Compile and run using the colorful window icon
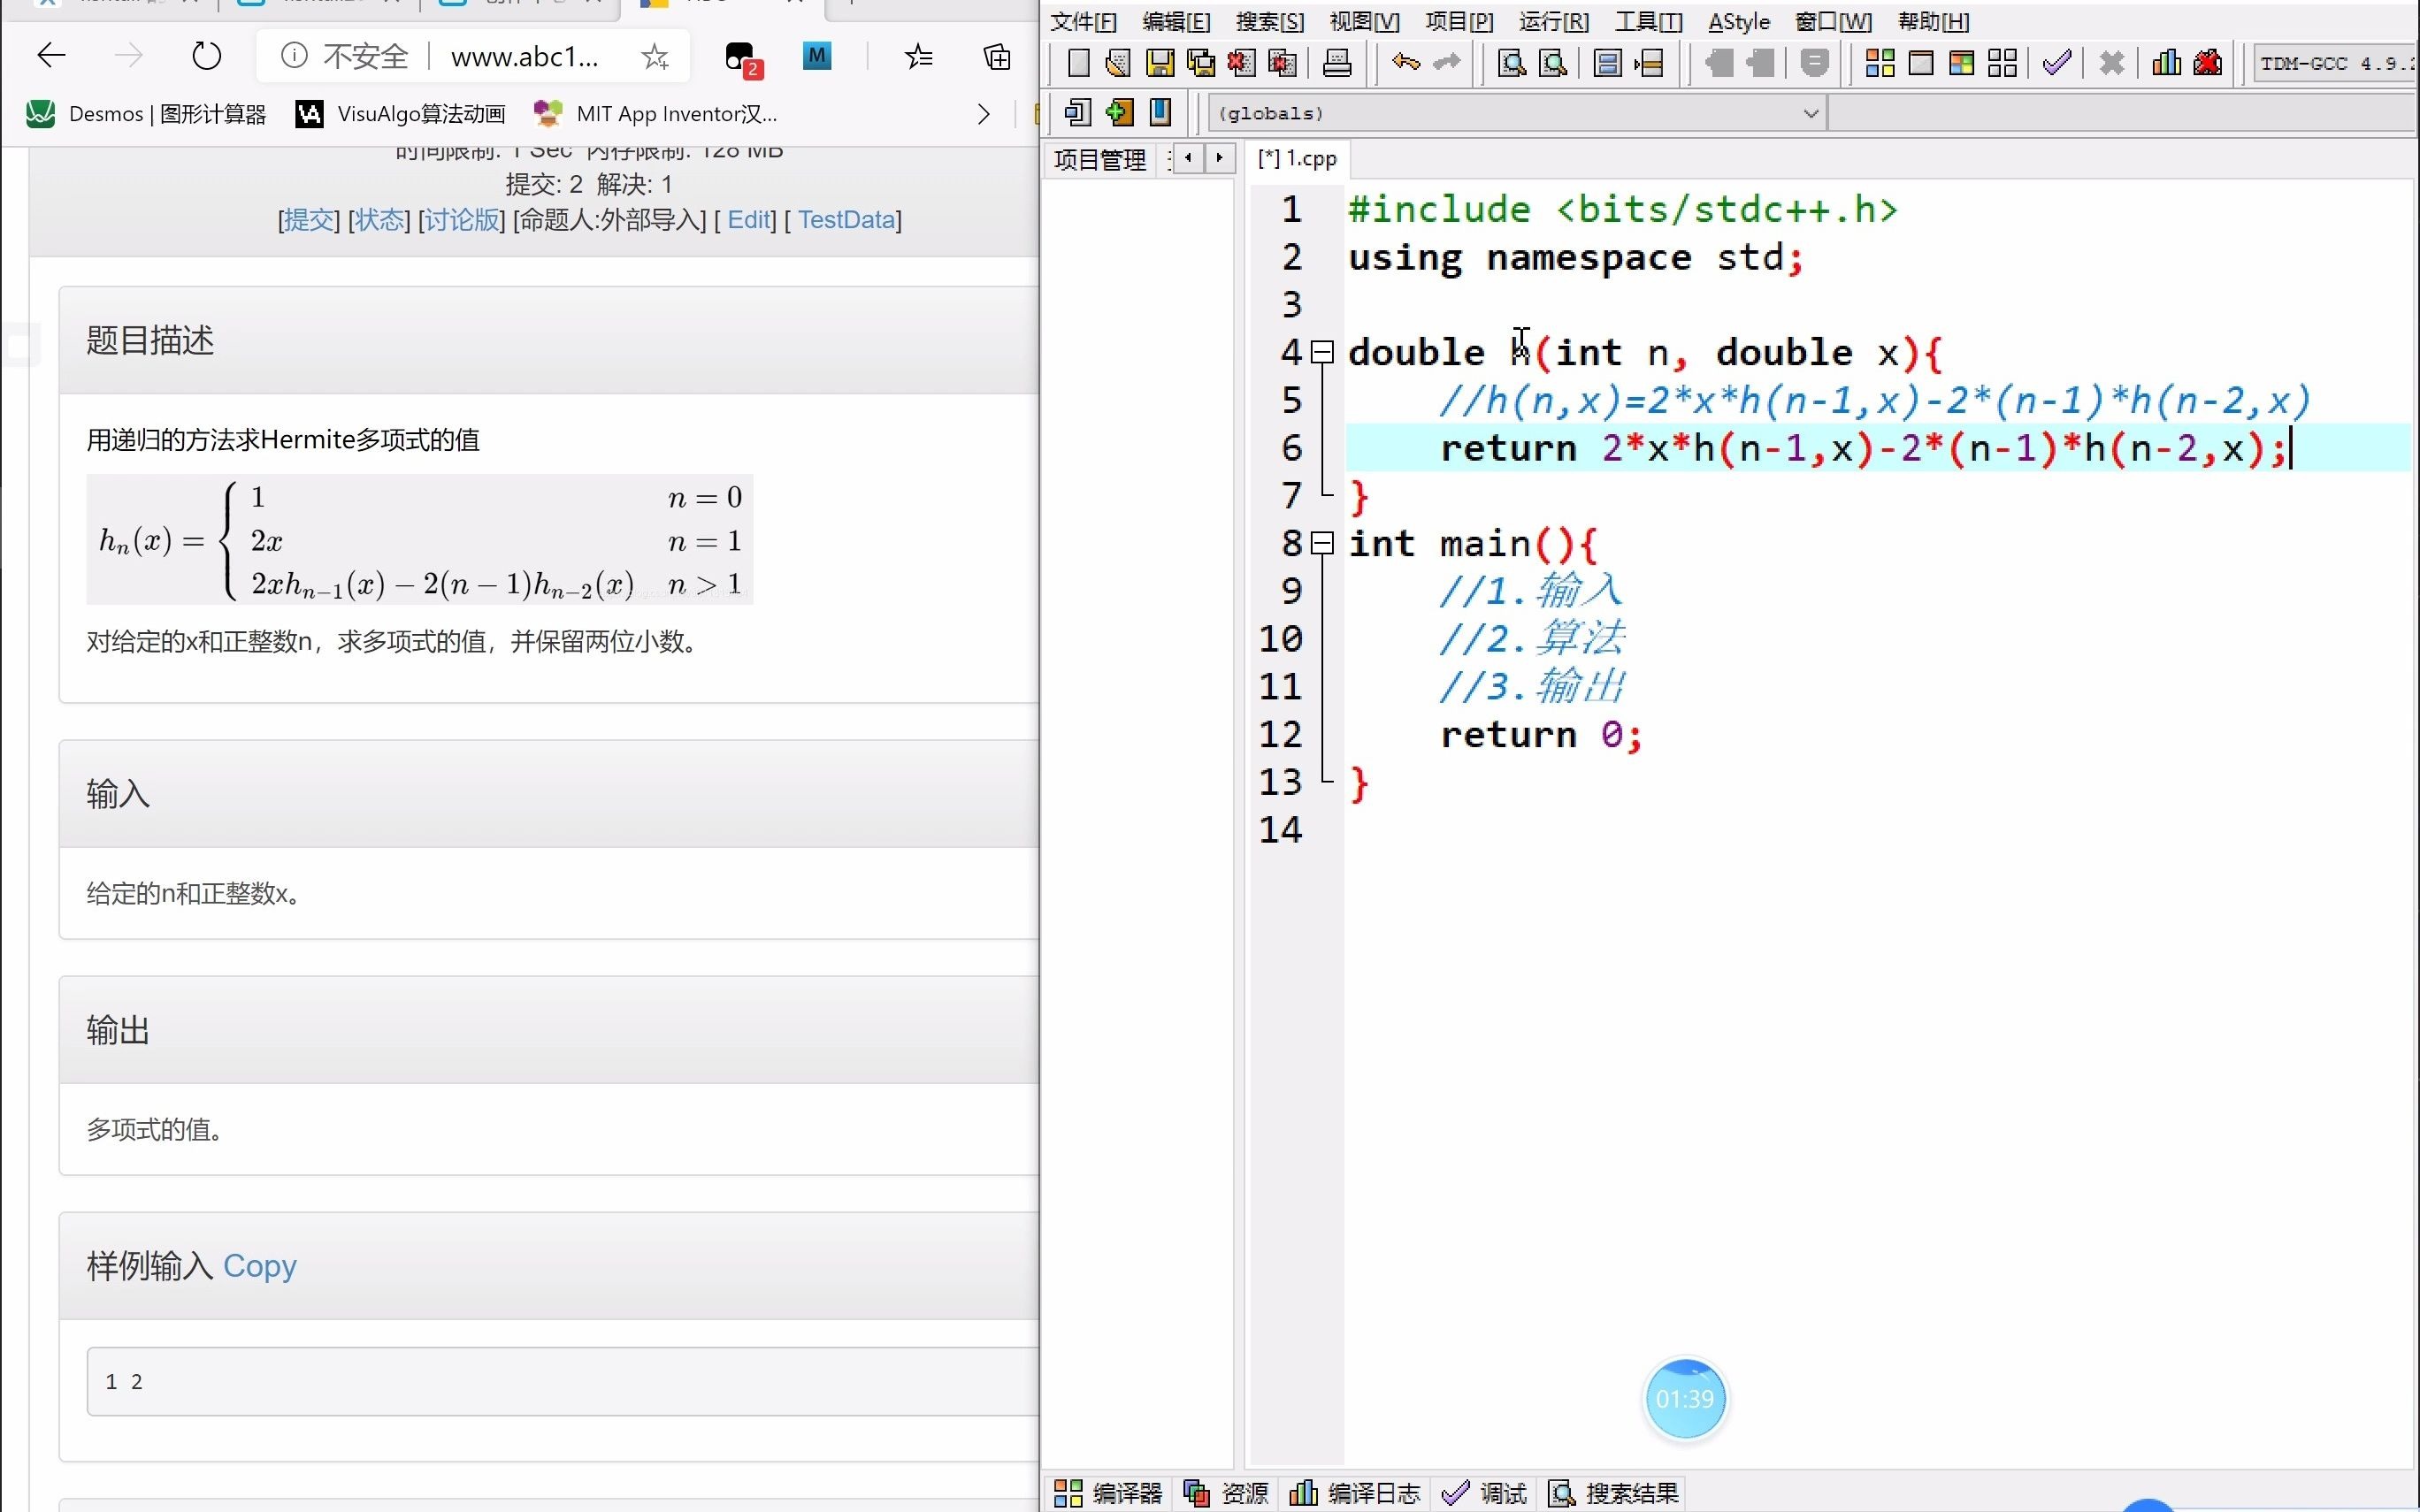Screen dimensions: 2420x1512 point(1962,64)
